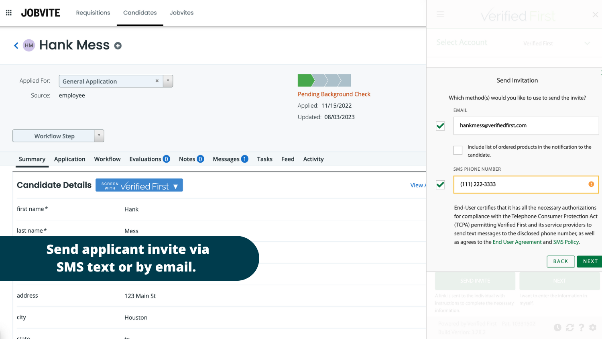Uncheck the SMS phone number checkbox
Image resolution: width=602 pixels, height=339 pixels.
click(x=440, y=185)
